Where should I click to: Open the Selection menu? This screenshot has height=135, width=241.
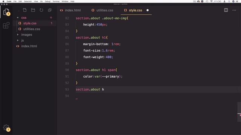(x=28, y=1)
